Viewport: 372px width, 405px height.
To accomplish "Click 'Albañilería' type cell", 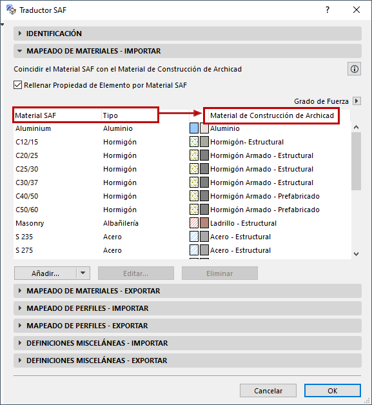I will click(121, 223).
